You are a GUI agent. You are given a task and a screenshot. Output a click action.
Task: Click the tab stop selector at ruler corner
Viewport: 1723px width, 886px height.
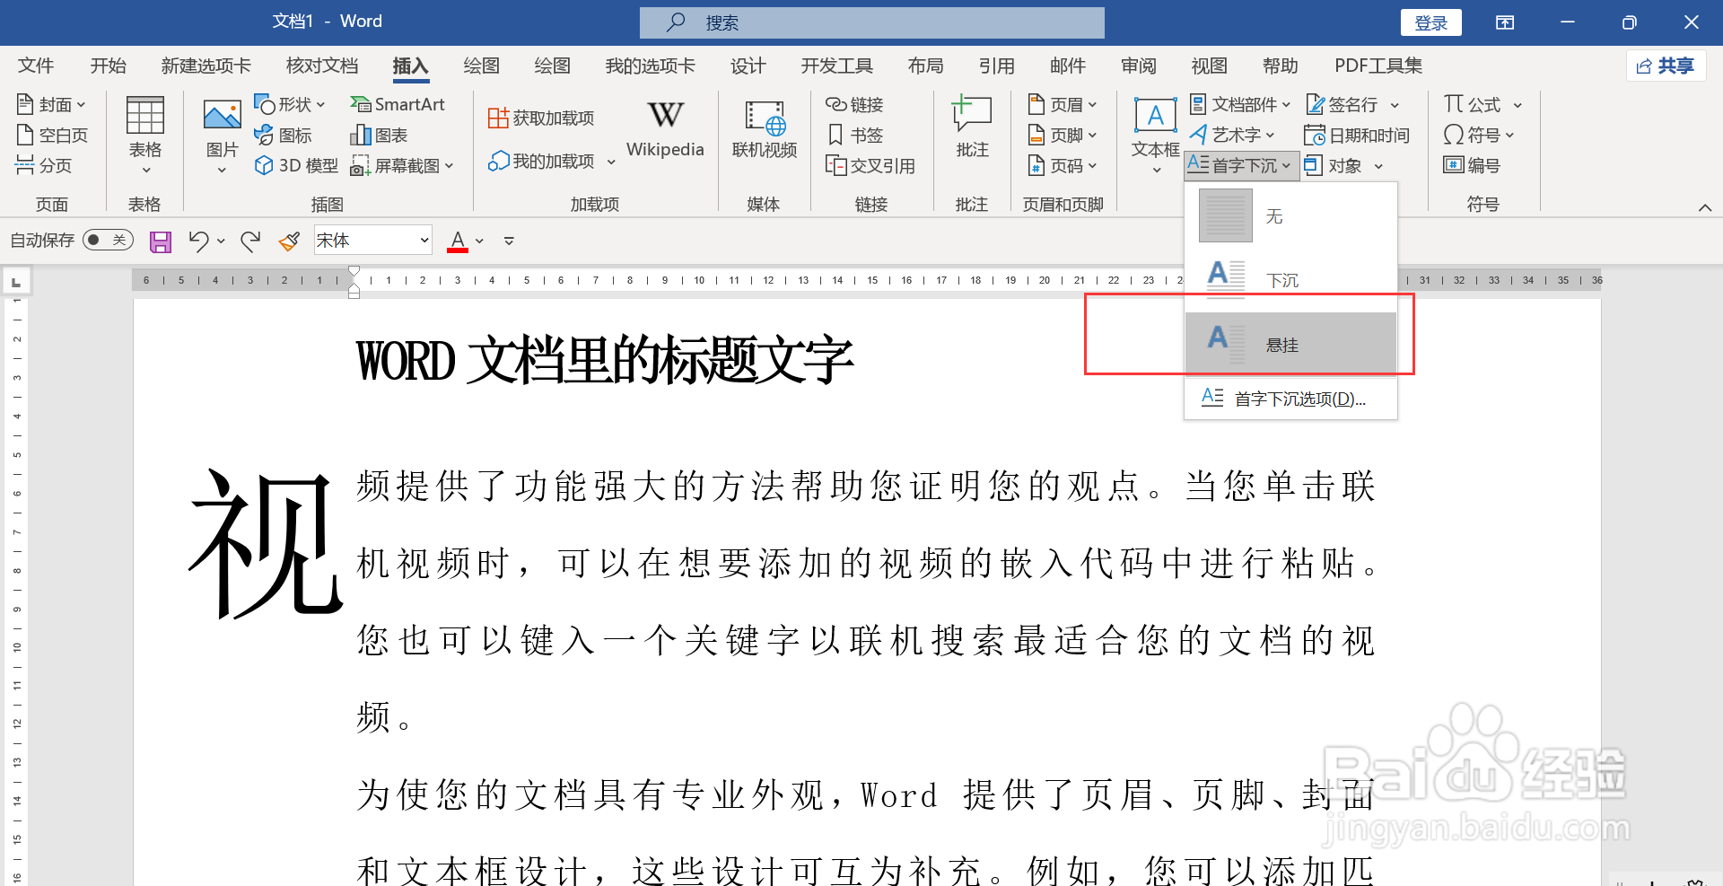[x=16, y=282]
